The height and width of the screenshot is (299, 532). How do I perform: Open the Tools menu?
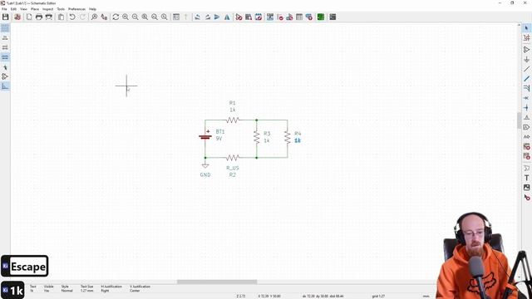tap(61, 9)
